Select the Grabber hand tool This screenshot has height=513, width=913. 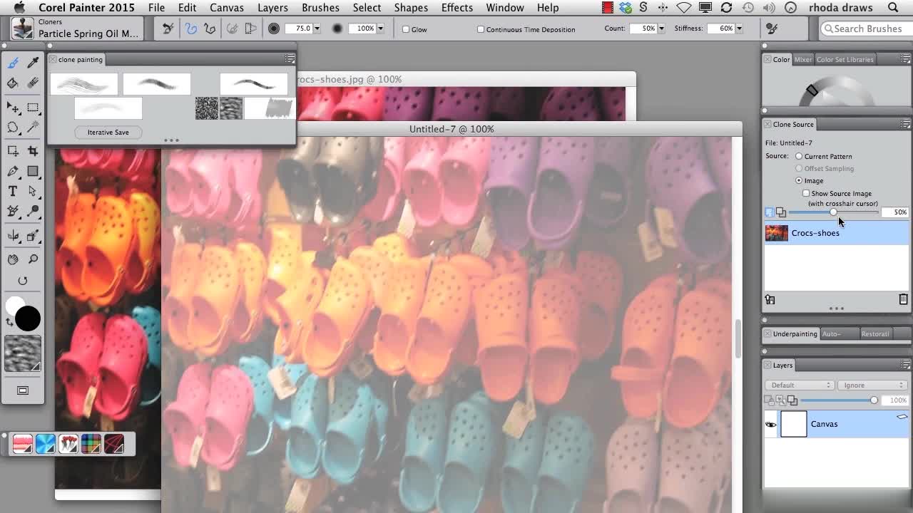13,259
